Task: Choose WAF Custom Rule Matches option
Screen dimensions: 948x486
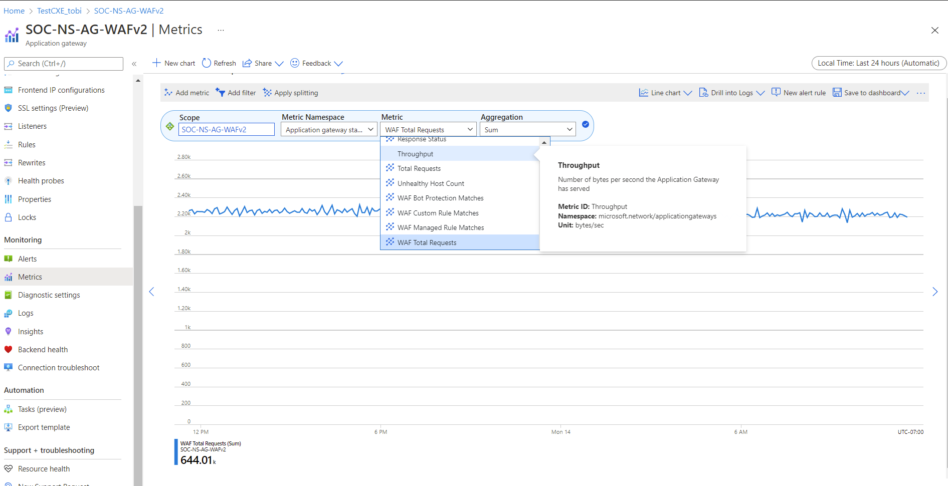Action: point(438,213)
